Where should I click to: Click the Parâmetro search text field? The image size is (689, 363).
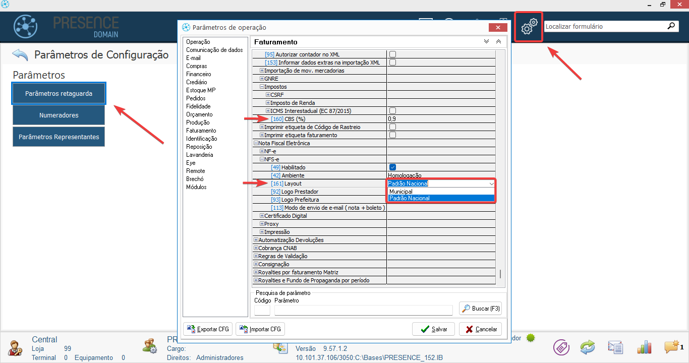coord(363,310)
